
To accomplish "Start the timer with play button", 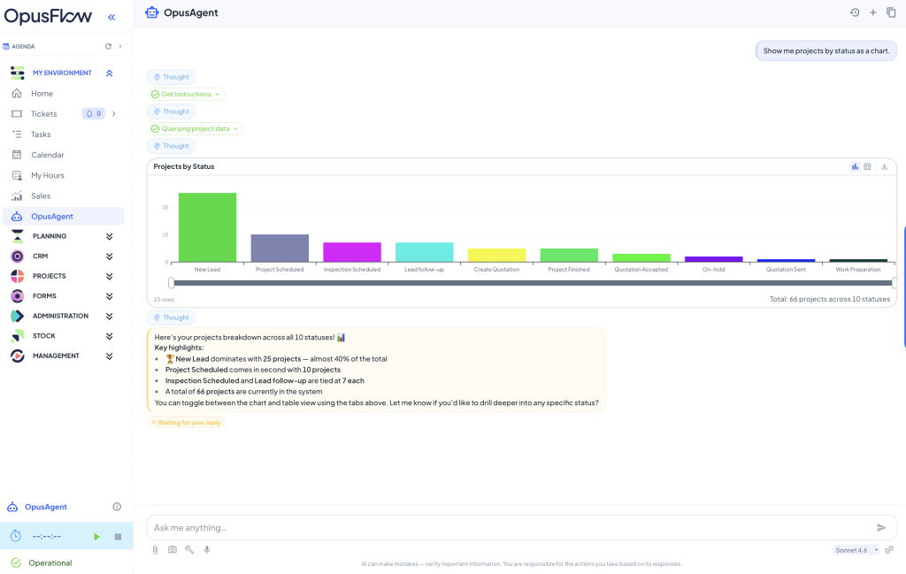I will pos(96,537).
